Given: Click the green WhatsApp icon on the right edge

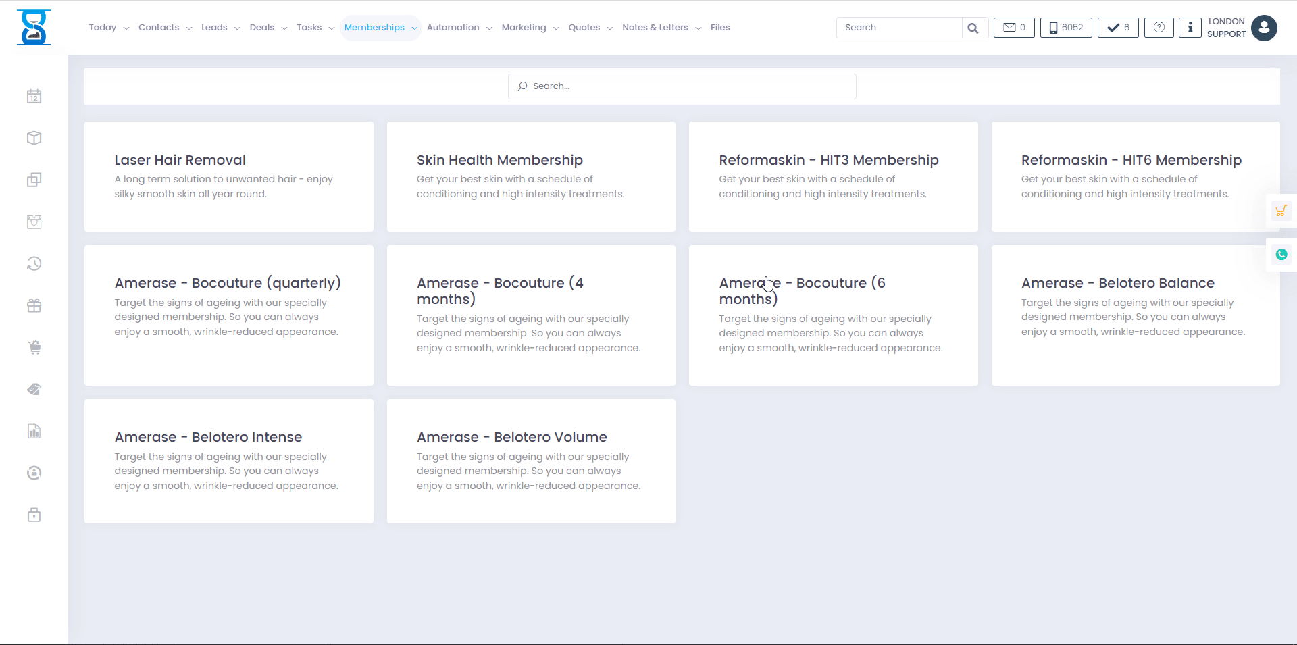Looking at the screenshot, I should coord(1281,255).
